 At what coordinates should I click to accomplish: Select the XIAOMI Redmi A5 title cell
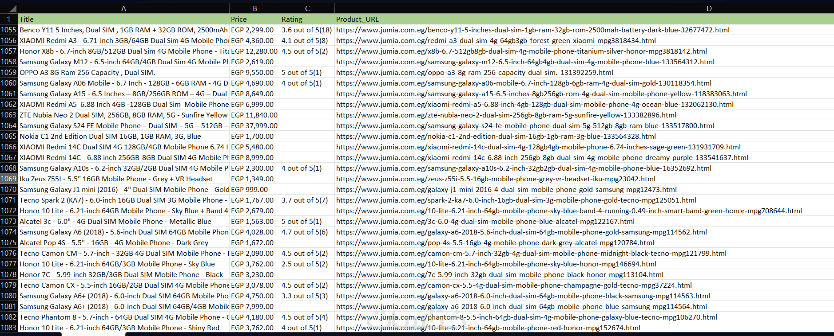pos(123,104)
